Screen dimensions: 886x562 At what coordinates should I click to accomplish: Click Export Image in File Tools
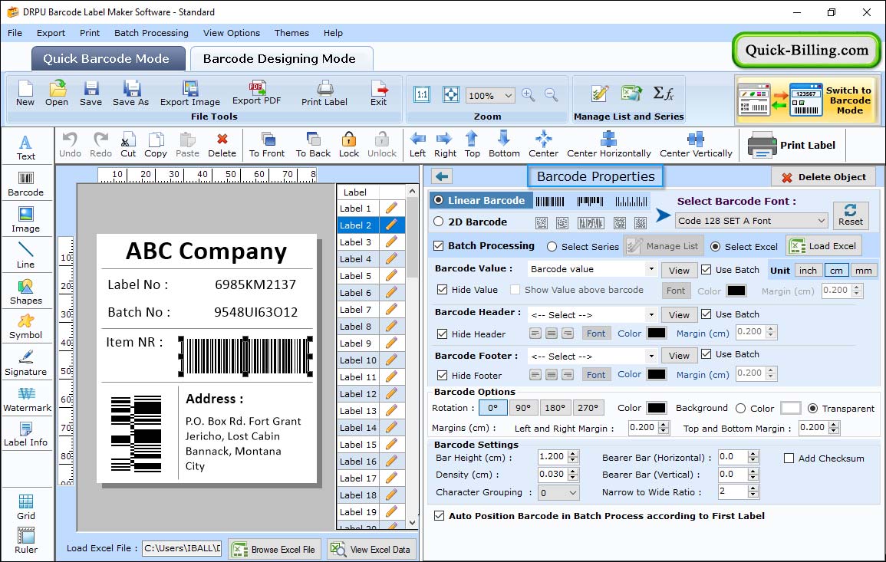[x=190, y=94]
